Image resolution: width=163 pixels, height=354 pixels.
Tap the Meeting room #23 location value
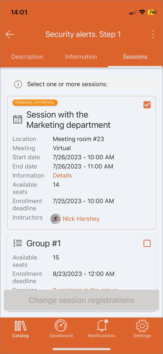point(78,139)
